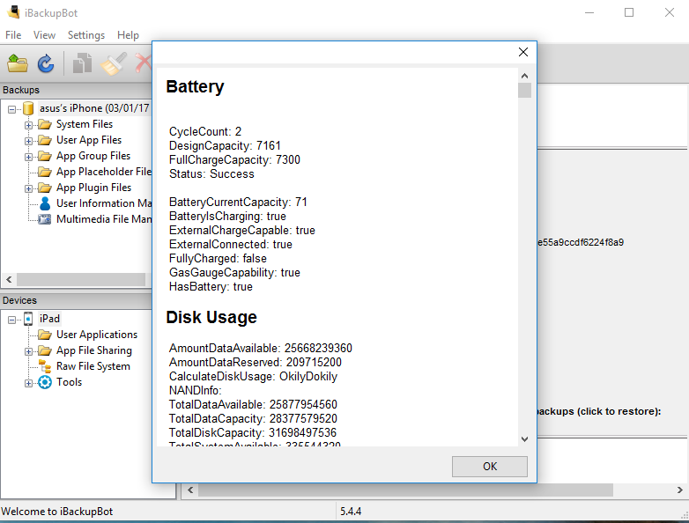Click the folder icon next to System Files
This screenshot has height=523, width=689.
click(45, 124)
